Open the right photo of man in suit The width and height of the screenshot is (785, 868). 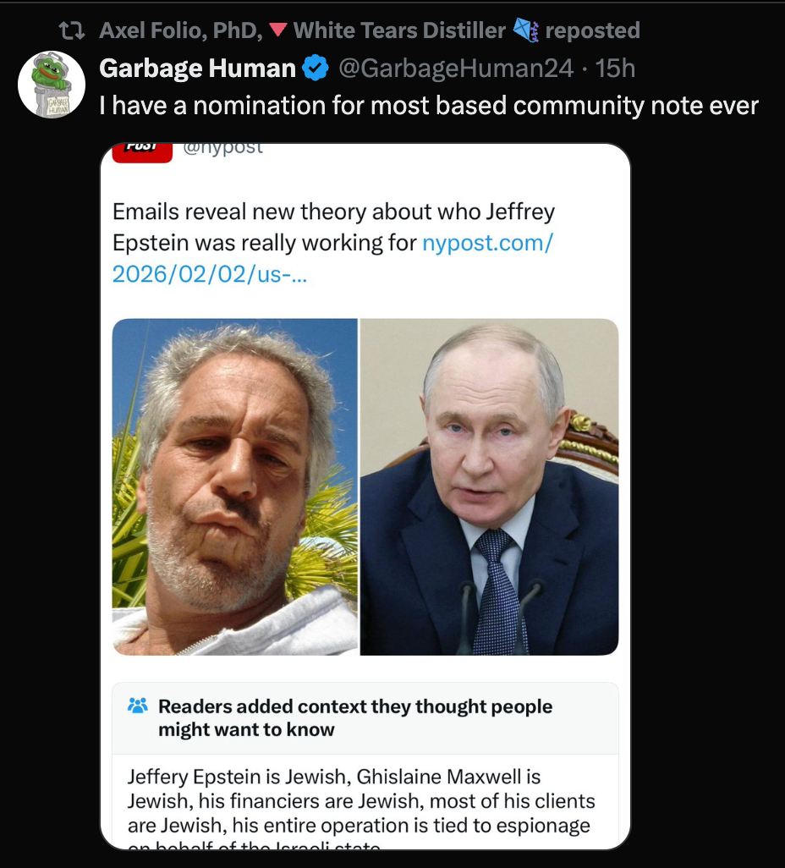click(489, 486)
